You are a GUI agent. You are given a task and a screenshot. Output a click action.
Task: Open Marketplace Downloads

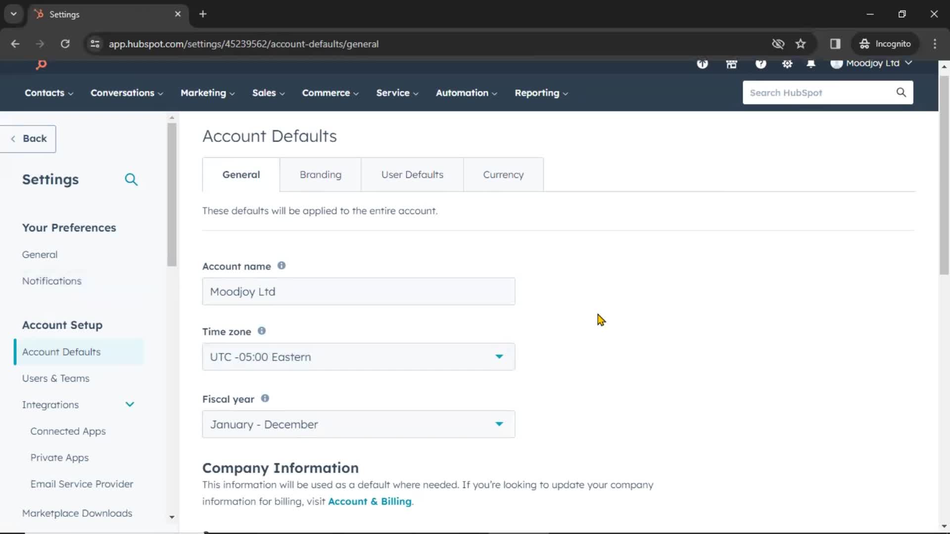(77, 513)
